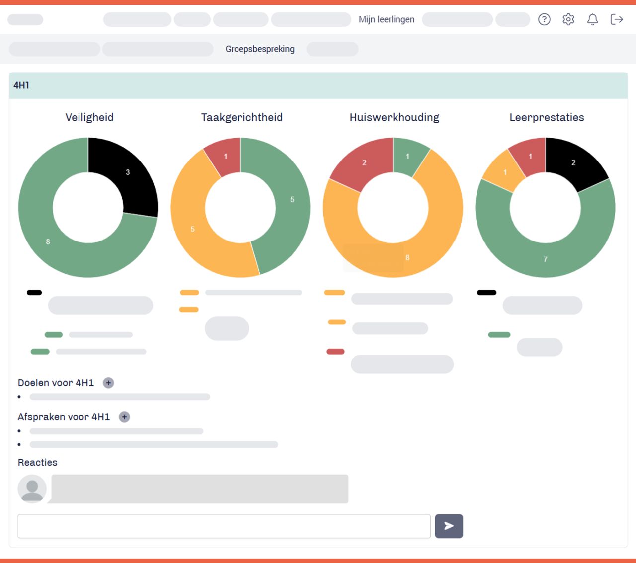636x563 pixels.
Task: Select the red segment 2 in Huiswerkhouding chart
Action: [364, 162]
